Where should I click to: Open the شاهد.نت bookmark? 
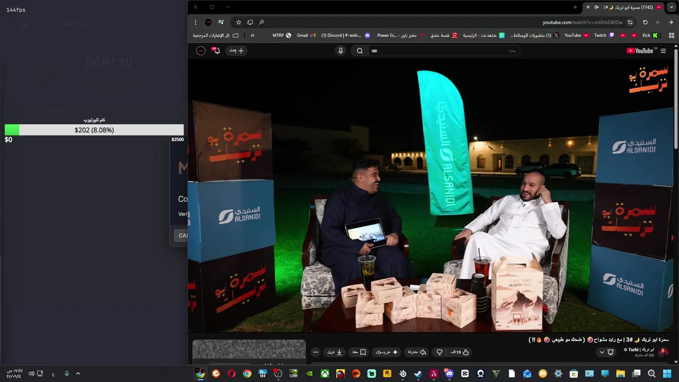484,36
